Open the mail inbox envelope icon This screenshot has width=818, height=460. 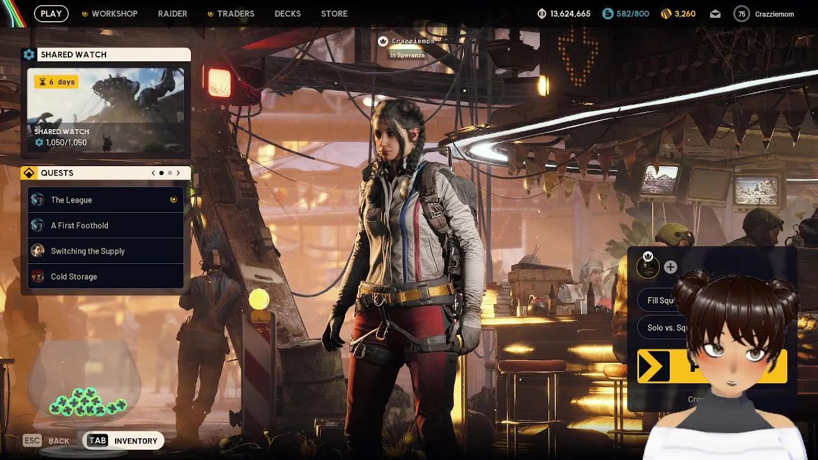pyautogui.click(x=715, y=13)
